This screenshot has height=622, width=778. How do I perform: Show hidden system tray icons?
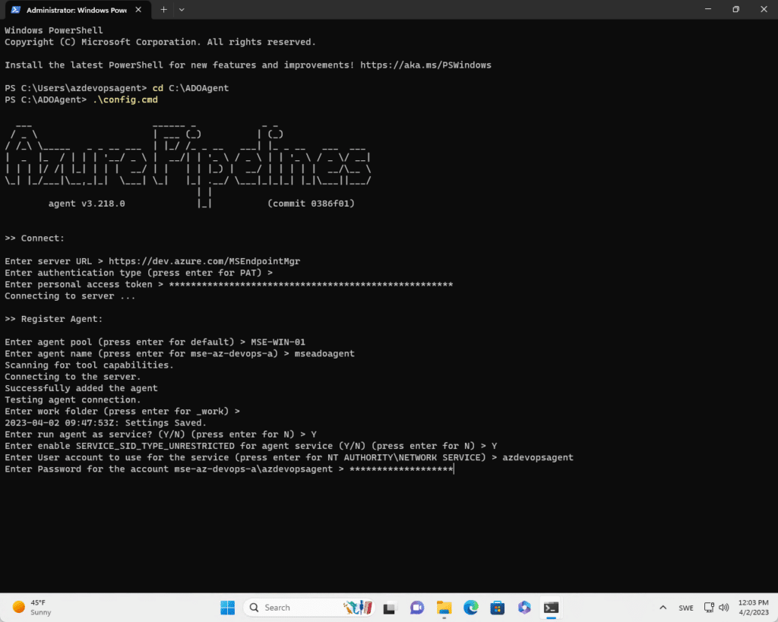click(663, 608)
